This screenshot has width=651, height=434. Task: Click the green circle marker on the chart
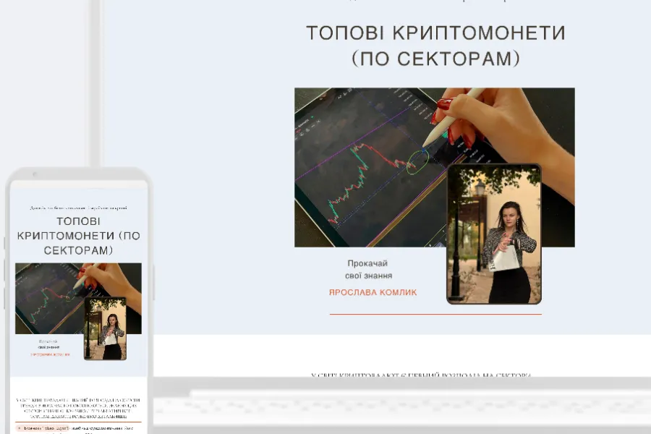coord(417,162)
